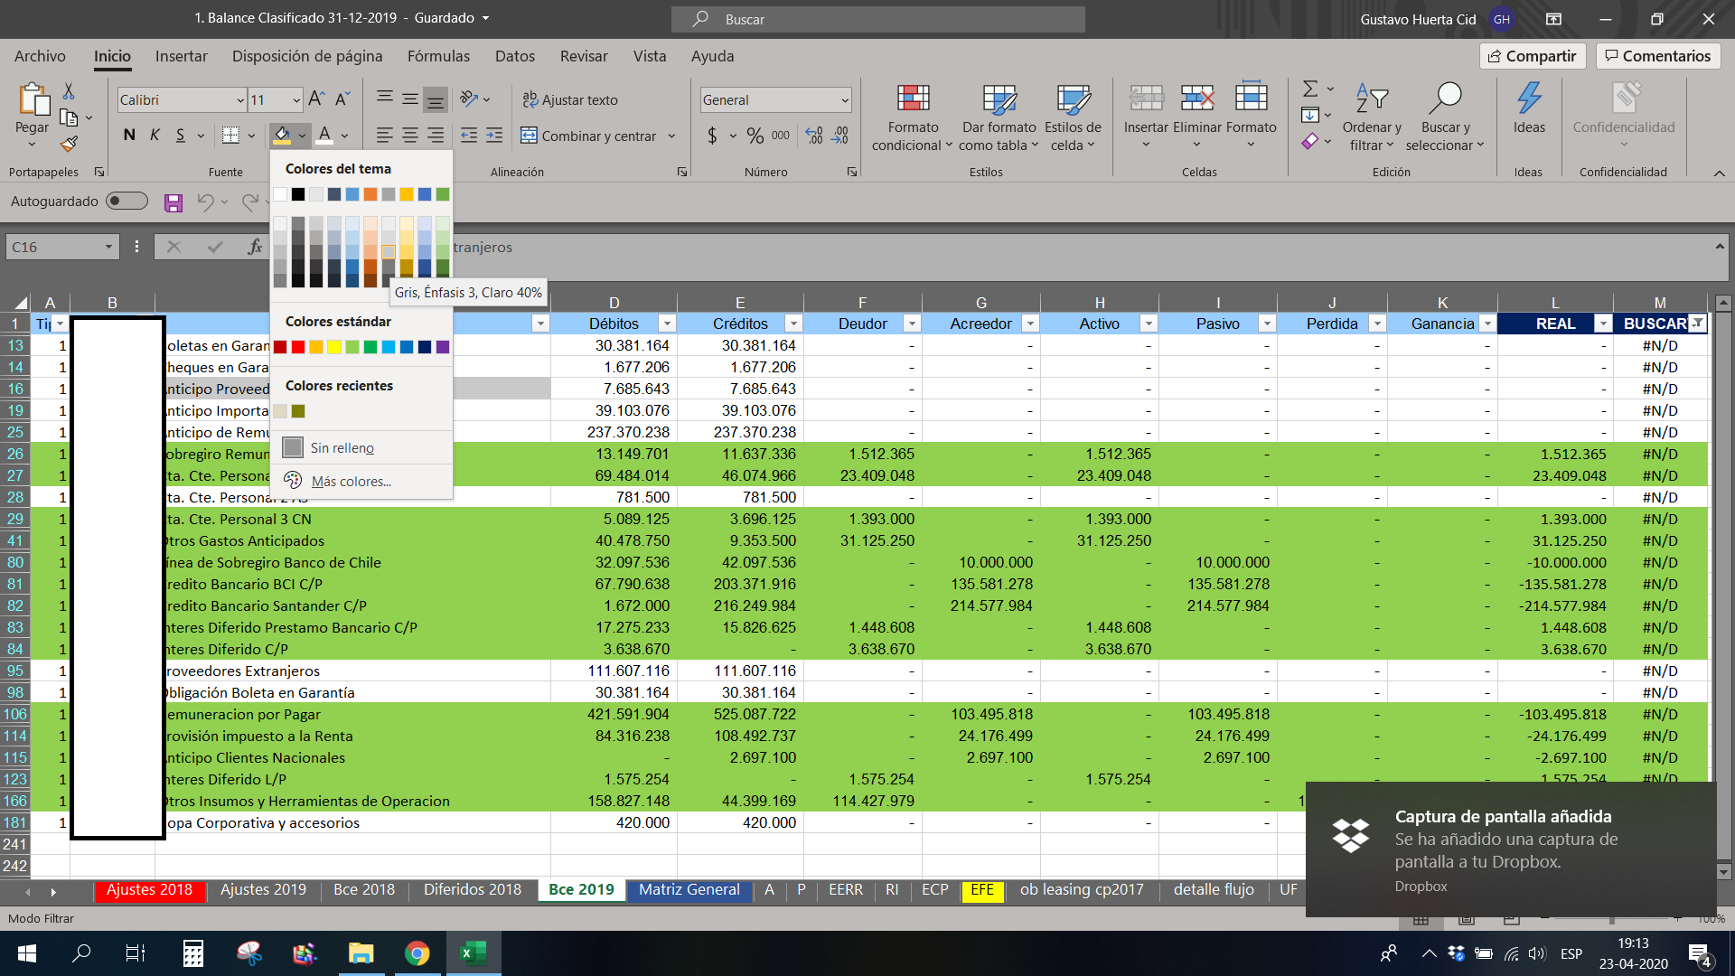Open the Calibri font name dropdown

[240, 100]
